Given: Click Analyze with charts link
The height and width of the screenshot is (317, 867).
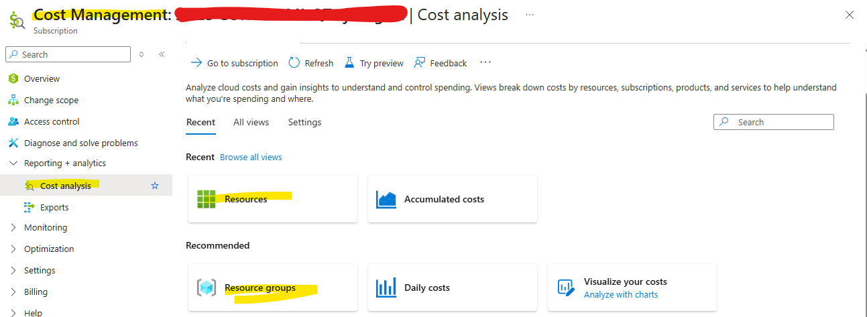Looking at the screenshot, I should click(621, 294).
